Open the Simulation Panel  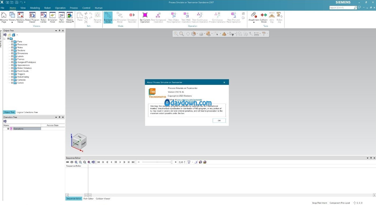[53, 17]
